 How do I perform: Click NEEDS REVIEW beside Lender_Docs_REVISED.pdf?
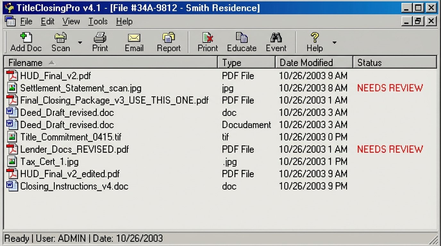(x=390, y=149)
